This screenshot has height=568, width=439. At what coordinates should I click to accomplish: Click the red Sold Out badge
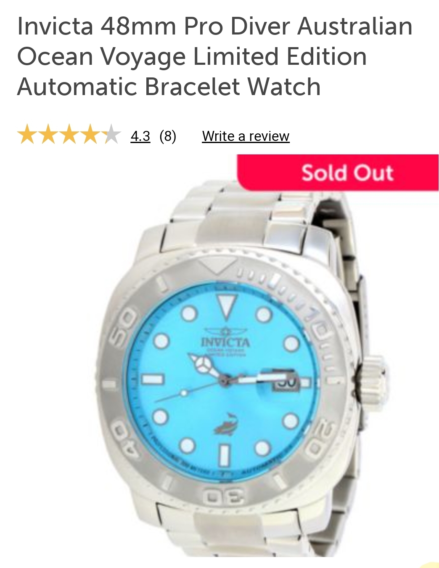coord(338,173)
